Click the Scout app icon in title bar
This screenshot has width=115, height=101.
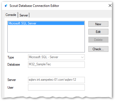(6, 6)
